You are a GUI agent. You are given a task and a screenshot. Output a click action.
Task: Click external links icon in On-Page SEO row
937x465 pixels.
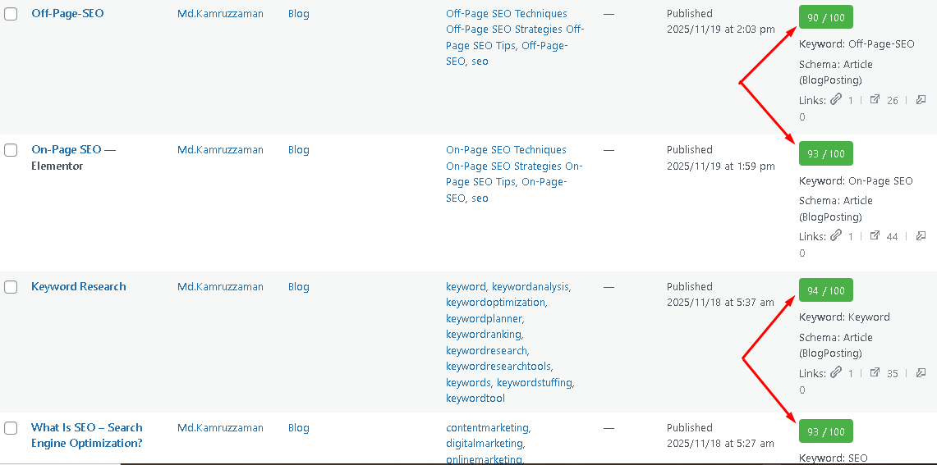tap(875, 235)
